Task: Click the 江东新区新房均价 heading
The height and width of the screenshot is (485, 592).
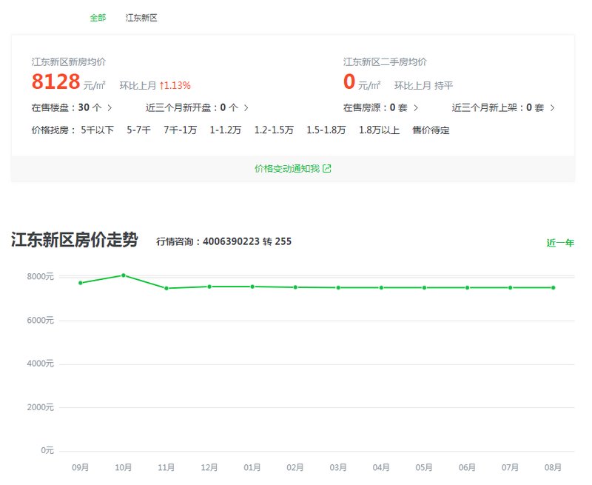Action: 68,61
